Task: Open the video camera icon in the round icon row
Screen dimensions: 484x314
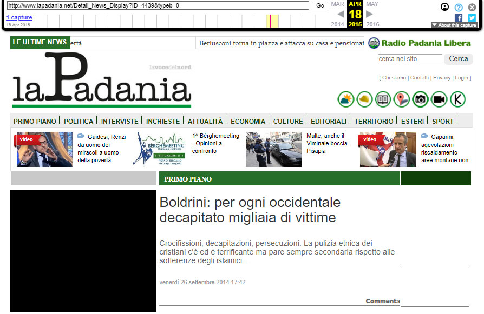Action: 439,99
